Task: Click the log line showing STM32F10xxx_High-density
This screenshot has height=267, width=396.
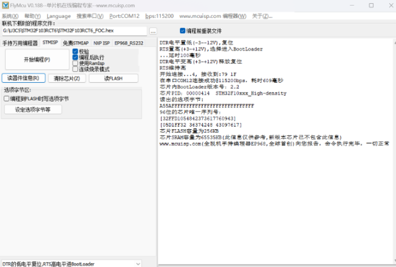Action: (223, 93)
